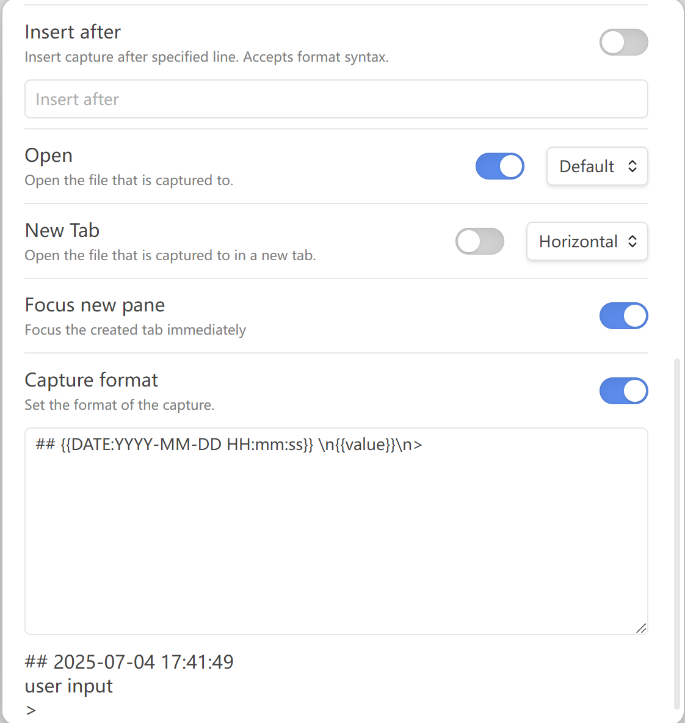Click inside the capture format text area

[x=336, y=531]
